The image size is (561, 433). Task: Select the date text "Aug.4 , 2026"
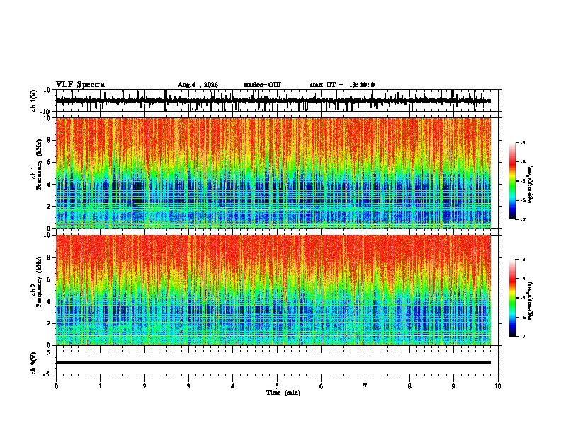198,85
